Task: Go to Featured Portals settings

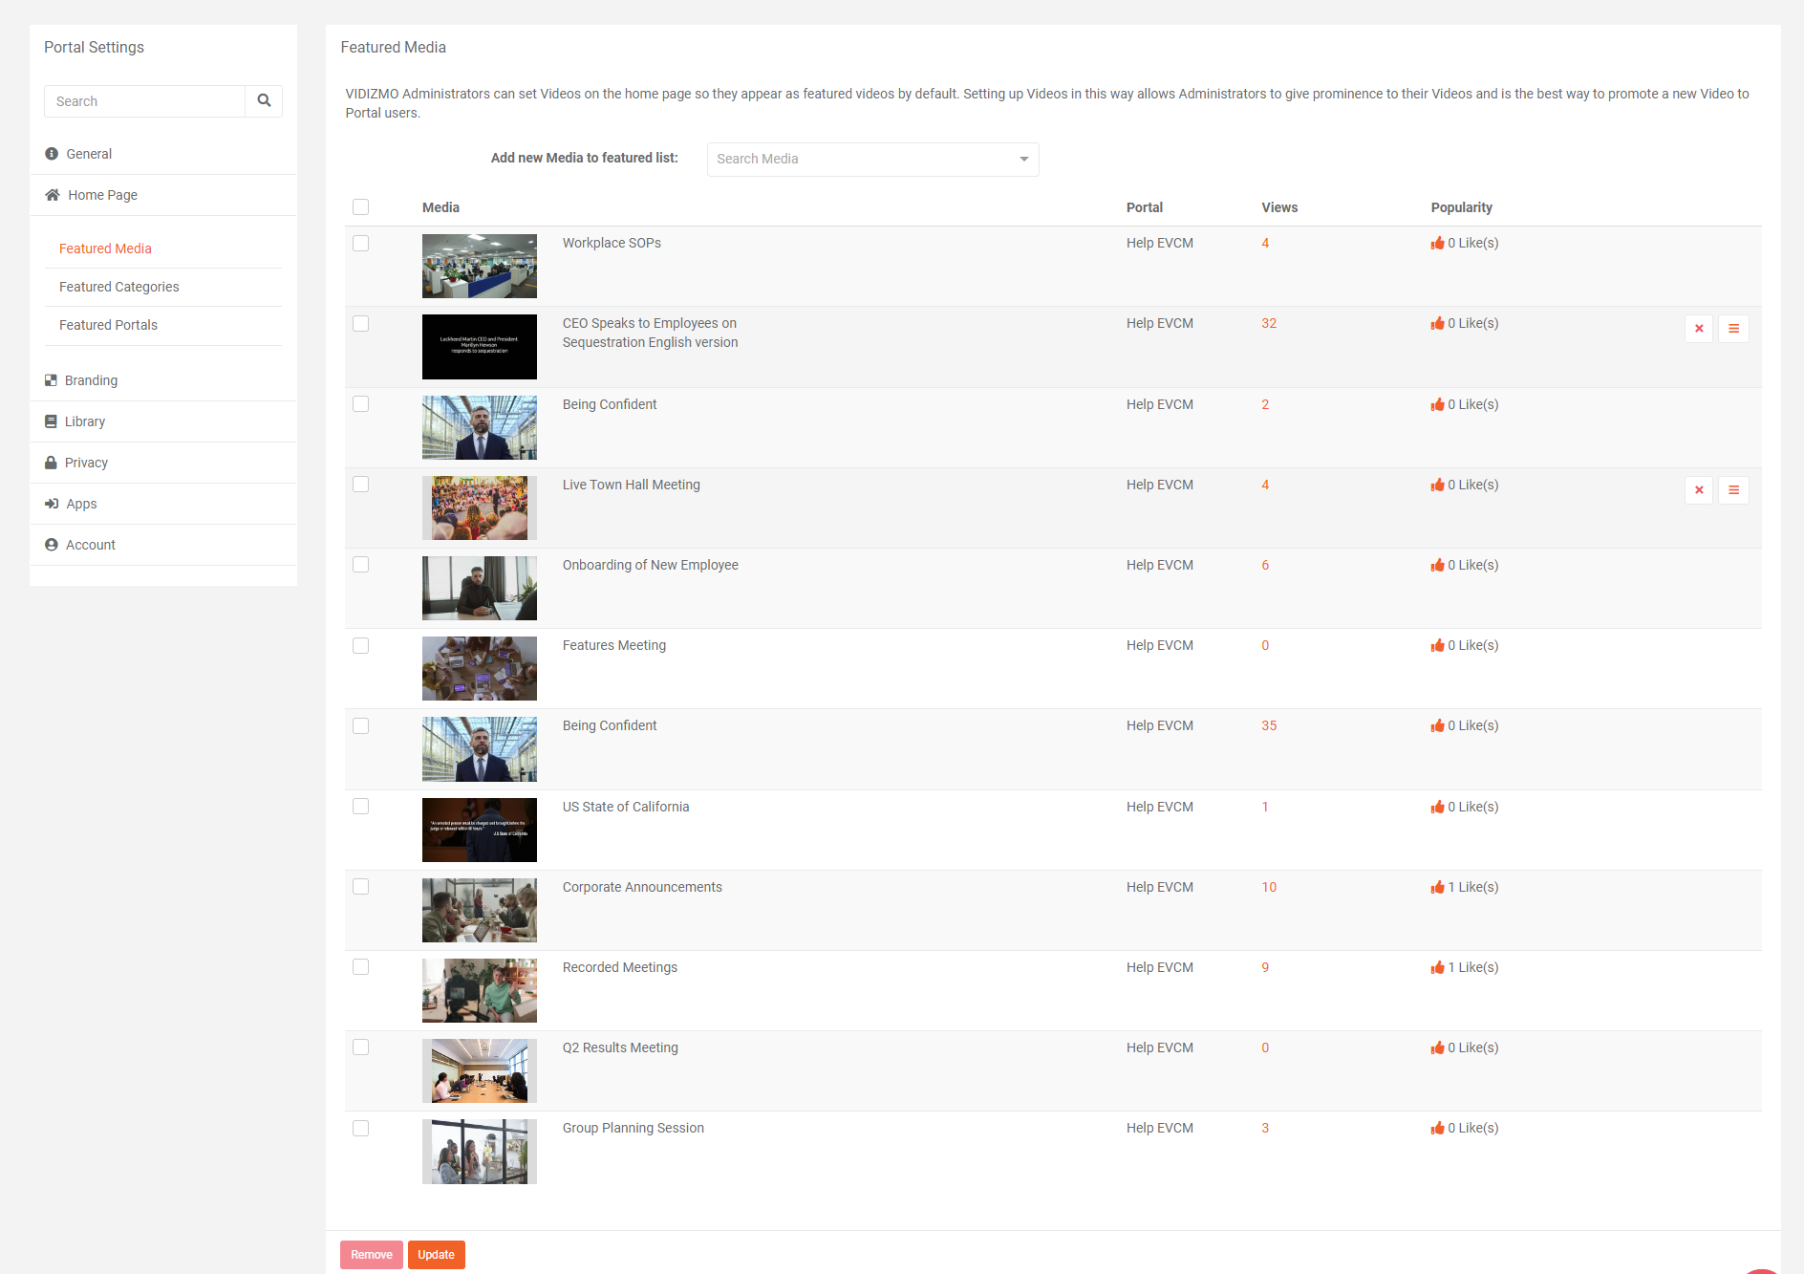Action: click(108, 325)
